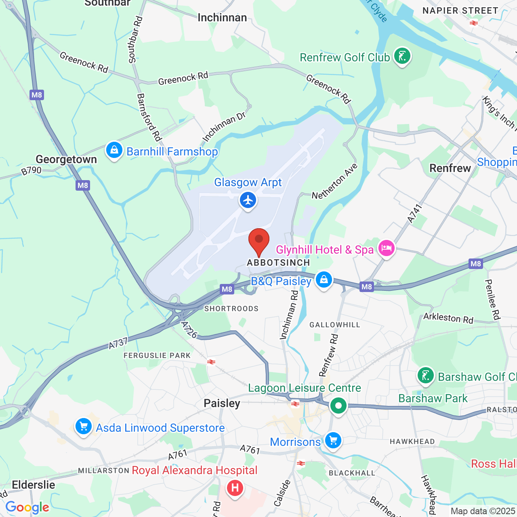The image size is (517, 517).
Task: Select the Georgetown place label
Action: tap(66, 159)
